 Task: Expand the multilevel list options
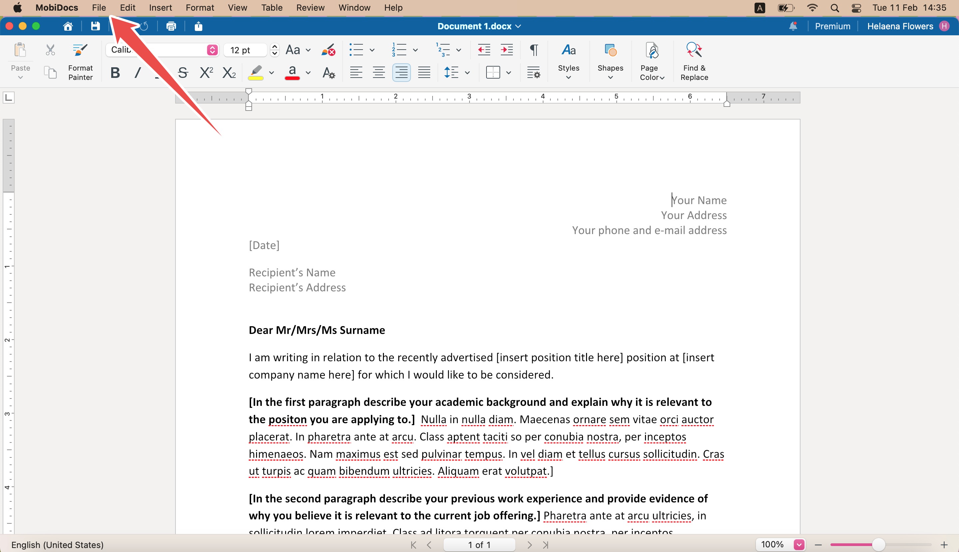pos(459,50)
